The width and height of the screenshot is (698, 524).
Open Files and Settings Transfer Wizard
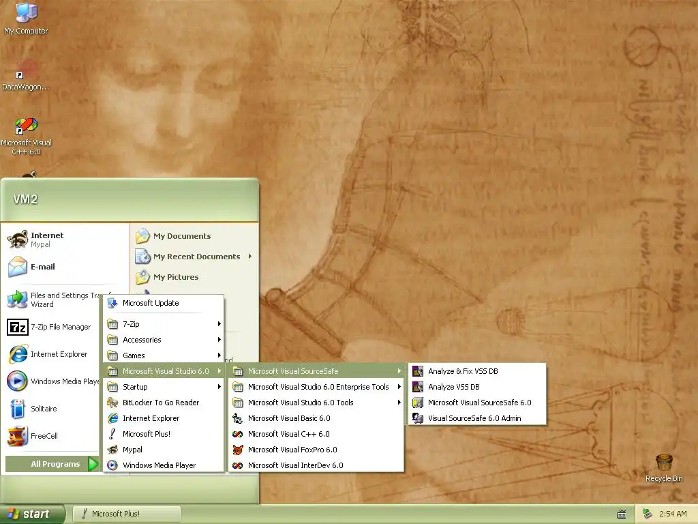click(52, 300)
